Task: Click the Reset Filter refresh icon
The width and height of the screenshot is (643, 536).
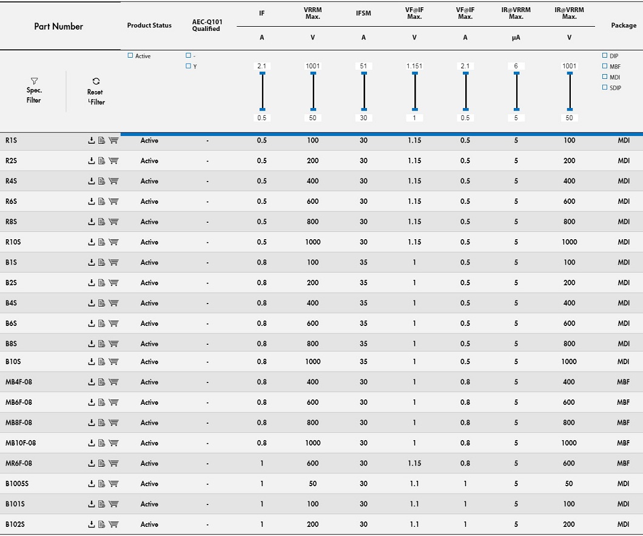Action: pos(96,81)
